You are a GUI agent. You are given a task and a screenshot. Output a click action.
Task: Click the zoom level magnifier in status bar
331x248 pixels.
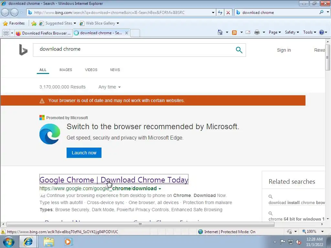pyautogui.click(x=304, y=231)
